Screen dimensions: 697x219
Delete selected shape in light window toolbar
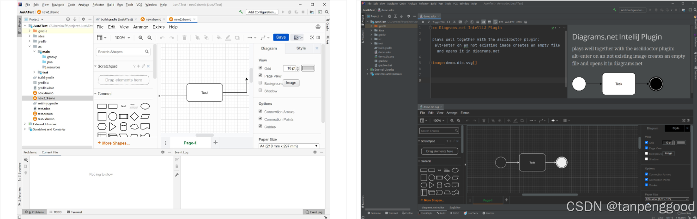(x=184, y=37)
